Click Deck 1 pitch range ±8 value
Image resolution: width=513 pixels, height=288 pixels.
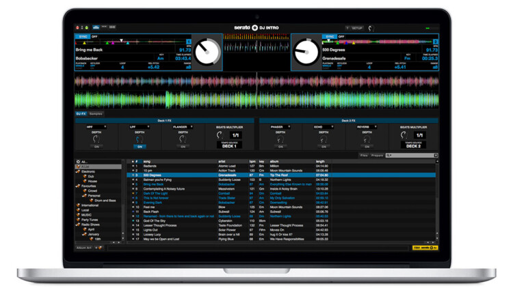click(188, 68)
